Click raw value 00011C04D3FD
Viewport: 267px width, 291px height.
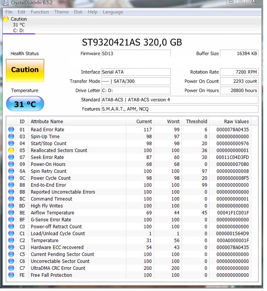point(232,157)
